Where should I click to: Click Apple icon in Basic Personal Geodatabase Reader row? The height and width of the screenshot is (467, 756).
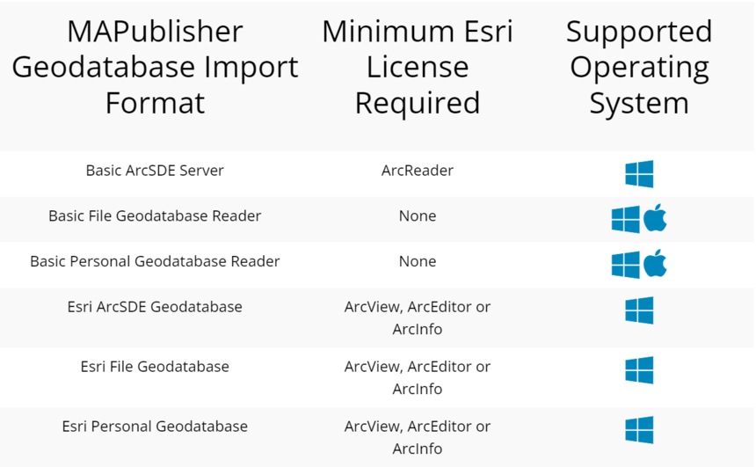655,263
